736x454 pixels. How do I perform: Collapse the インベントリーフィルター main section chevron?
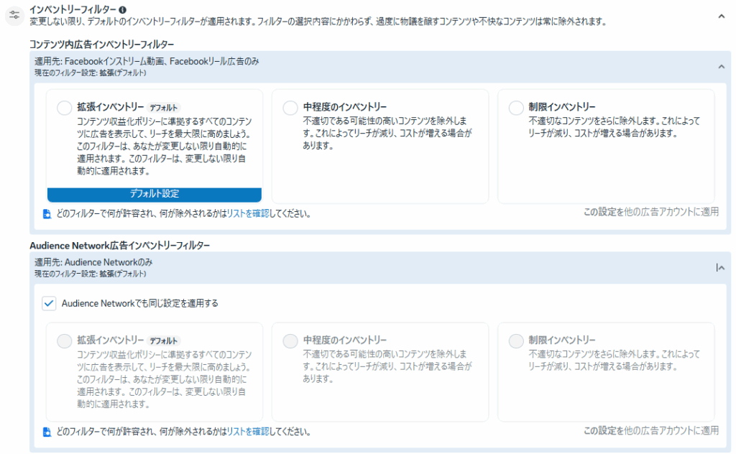(x=721, y=17)
